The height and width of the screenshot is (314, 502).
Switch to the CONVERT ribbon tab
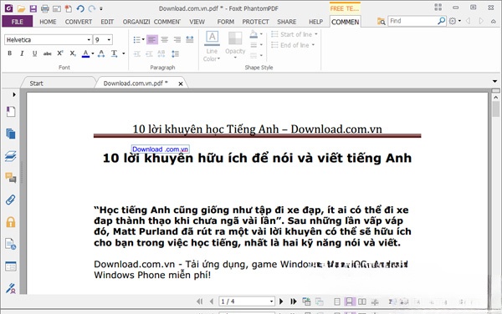point(79,22)
